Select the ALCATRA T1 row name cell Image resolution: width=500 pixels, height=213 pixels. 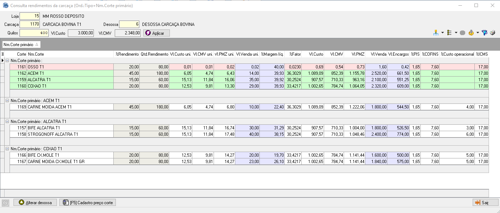point(70,80)
